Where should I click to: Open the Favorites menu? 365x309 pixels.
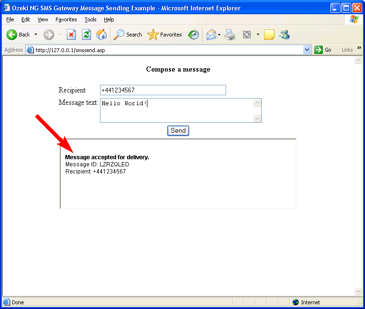66,19
